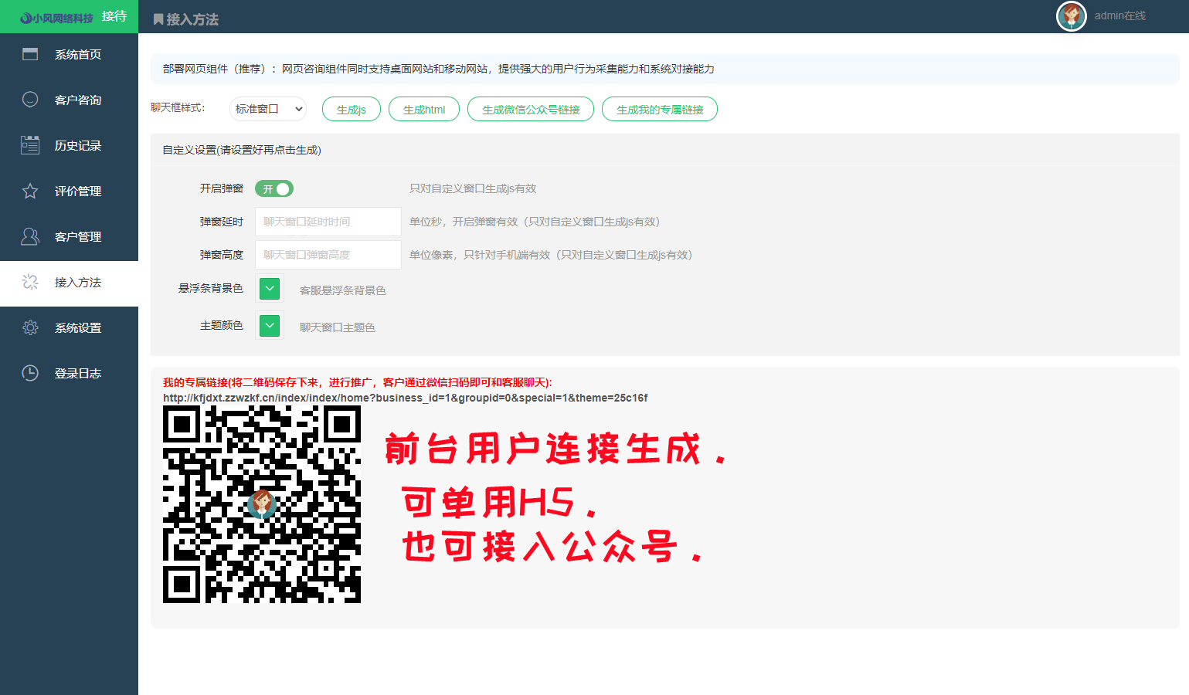This screenshot has height=695, width=1189.
Task: Click 生成我的专属链接 button
Action: [x=660, y=110]
